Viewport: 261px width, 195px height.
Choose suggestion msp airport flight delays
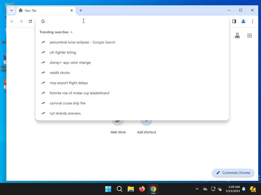[132, 83]
